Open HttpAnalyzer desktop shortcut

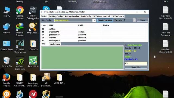[x=33, y=28]
